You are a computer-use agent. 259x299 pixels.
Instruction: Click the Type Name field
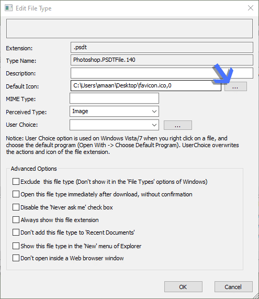[162, 60]
